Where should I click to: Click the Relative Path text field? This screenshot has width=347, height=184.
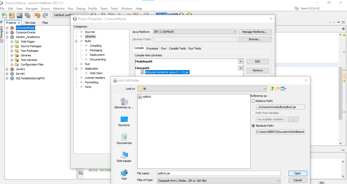pos(280,107)
